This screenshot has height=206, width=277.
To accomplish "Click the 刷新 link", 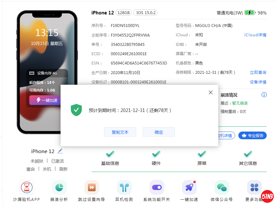I will click(63, 169).
